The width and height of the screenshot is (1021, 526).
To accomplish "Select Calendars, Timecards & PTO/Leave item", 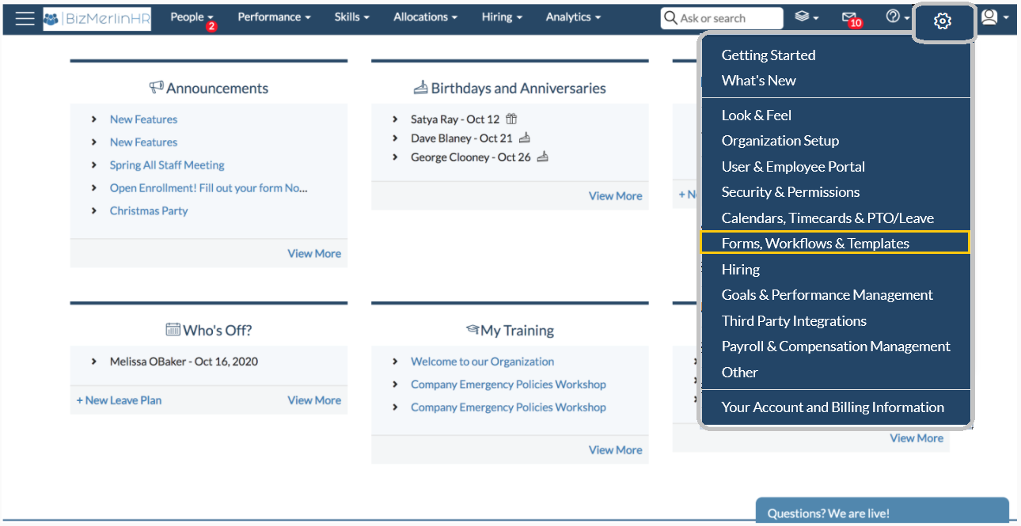I will tap(828, 218).
